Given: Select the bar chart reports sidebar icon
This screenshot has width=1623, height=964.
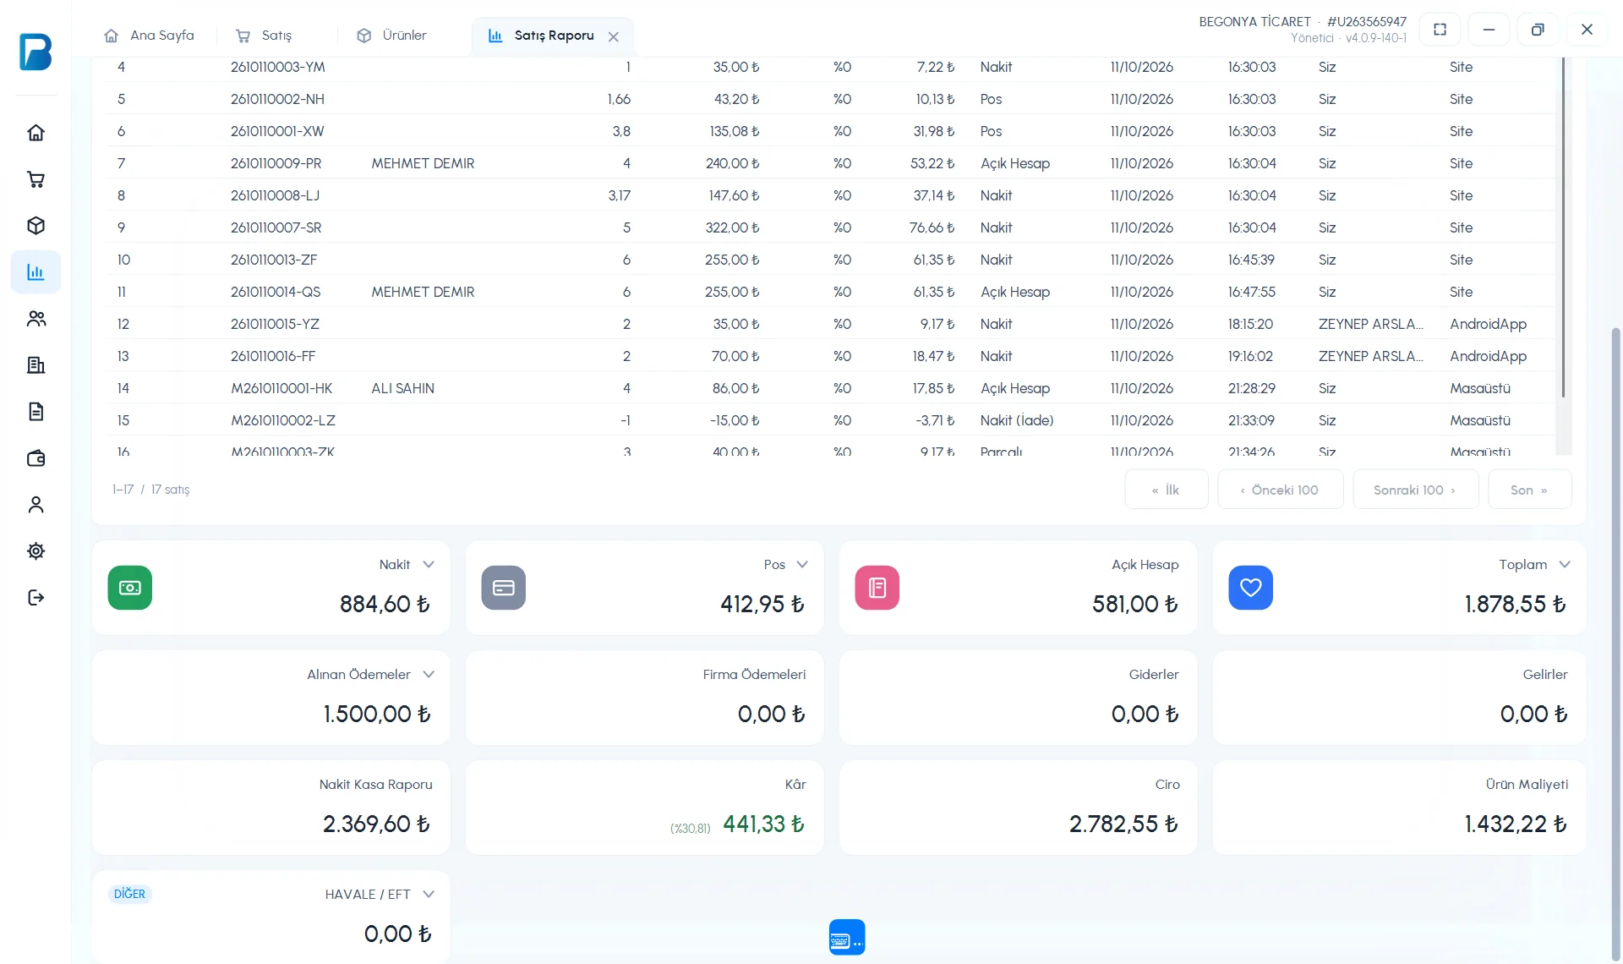Looking at the screenshot, I should (x=36, y=272).
